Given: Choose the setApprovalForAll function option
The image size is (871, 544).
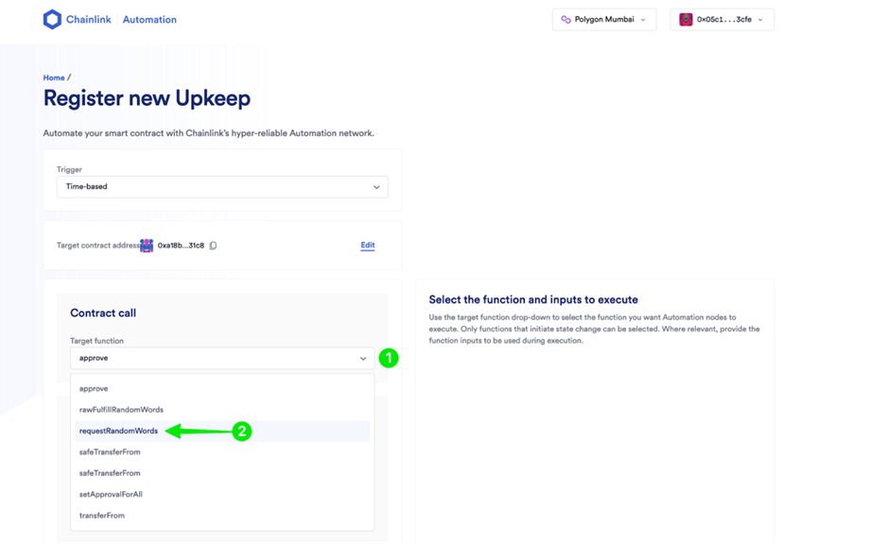Looking at the screenshot, I should pyautogui.click(x=222, y=494).
